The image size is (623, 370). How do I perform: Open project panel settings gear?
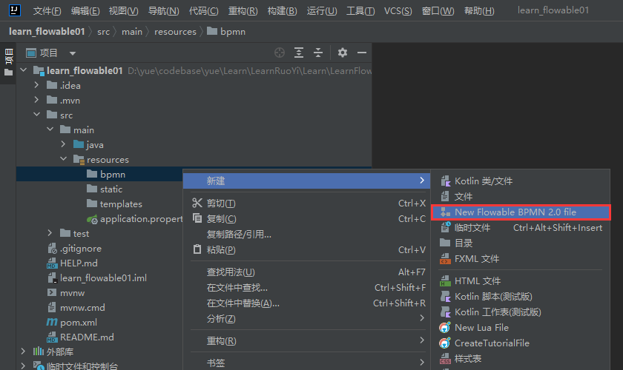point(343,53)
